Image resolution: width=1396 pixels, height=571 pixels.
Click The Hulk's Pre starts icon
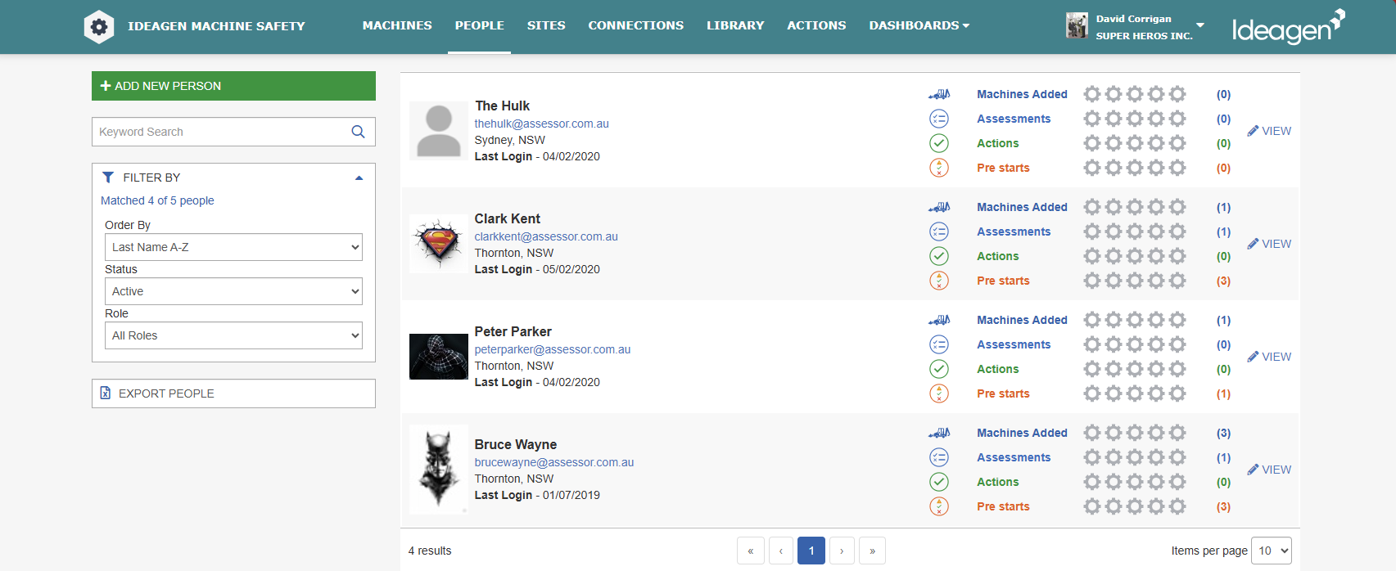(939, 168)
